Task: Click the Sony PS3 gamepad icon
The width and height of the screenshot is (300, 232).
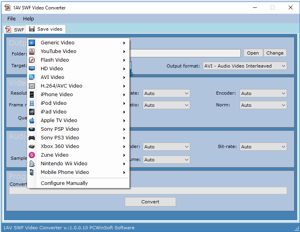Action: (x=32, y=138)
